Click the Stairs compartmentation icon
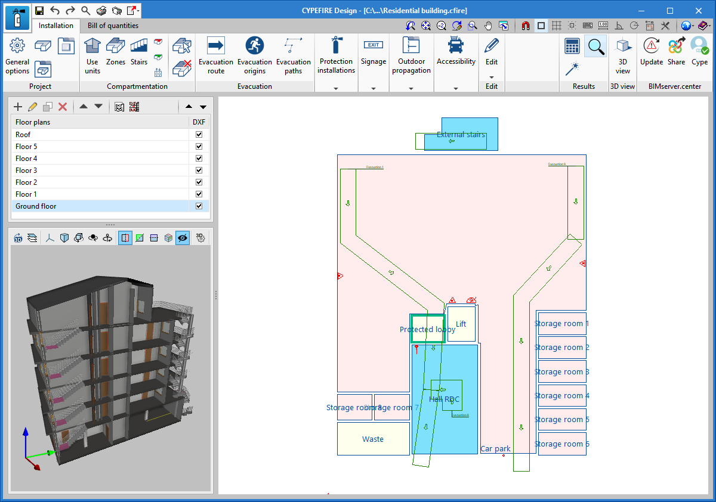Viewport: 716px width, 502px height. [x=138, y=51]
